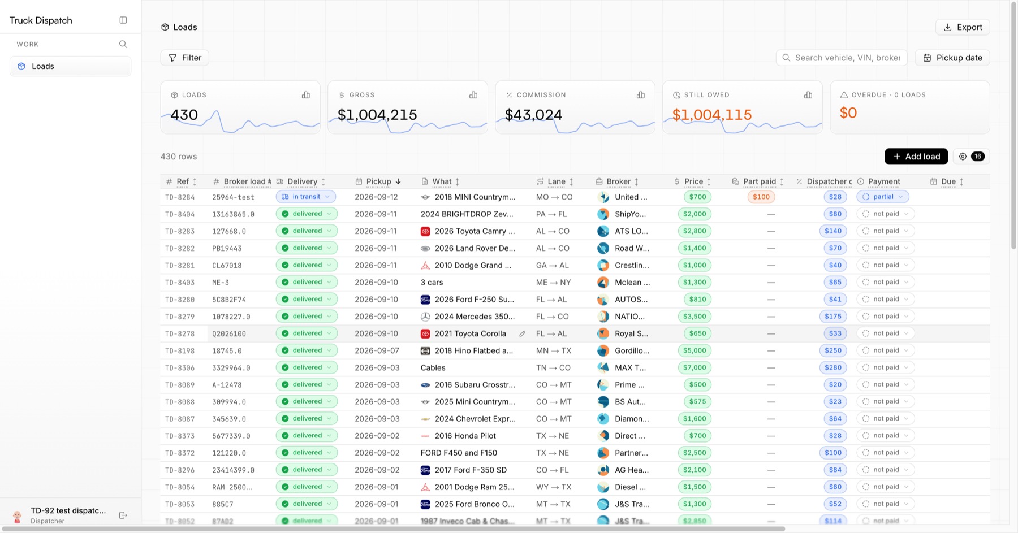The height and width of the screenshot is (533, 1018).
Task: Open not paid dropdown for TD-8283
Action: click(886, 231)
